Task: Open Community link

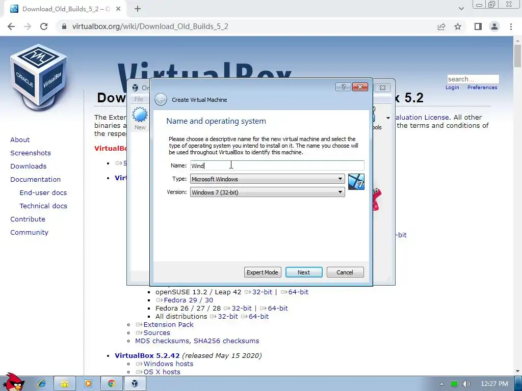Action: click(x=29, y=233)
